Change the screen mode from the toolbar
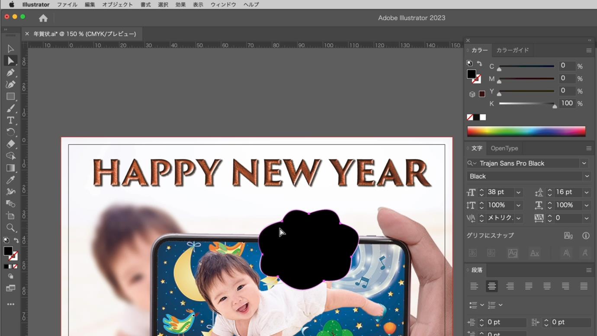 10,288
